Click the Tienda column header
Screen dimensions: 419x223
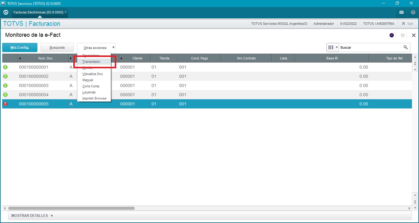point(164,58)
